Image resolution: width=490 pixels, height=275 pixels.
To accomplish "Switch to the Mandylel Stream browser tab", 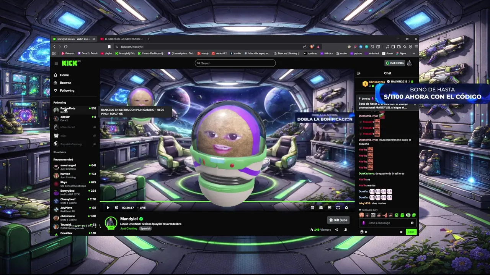I will 74,39.
